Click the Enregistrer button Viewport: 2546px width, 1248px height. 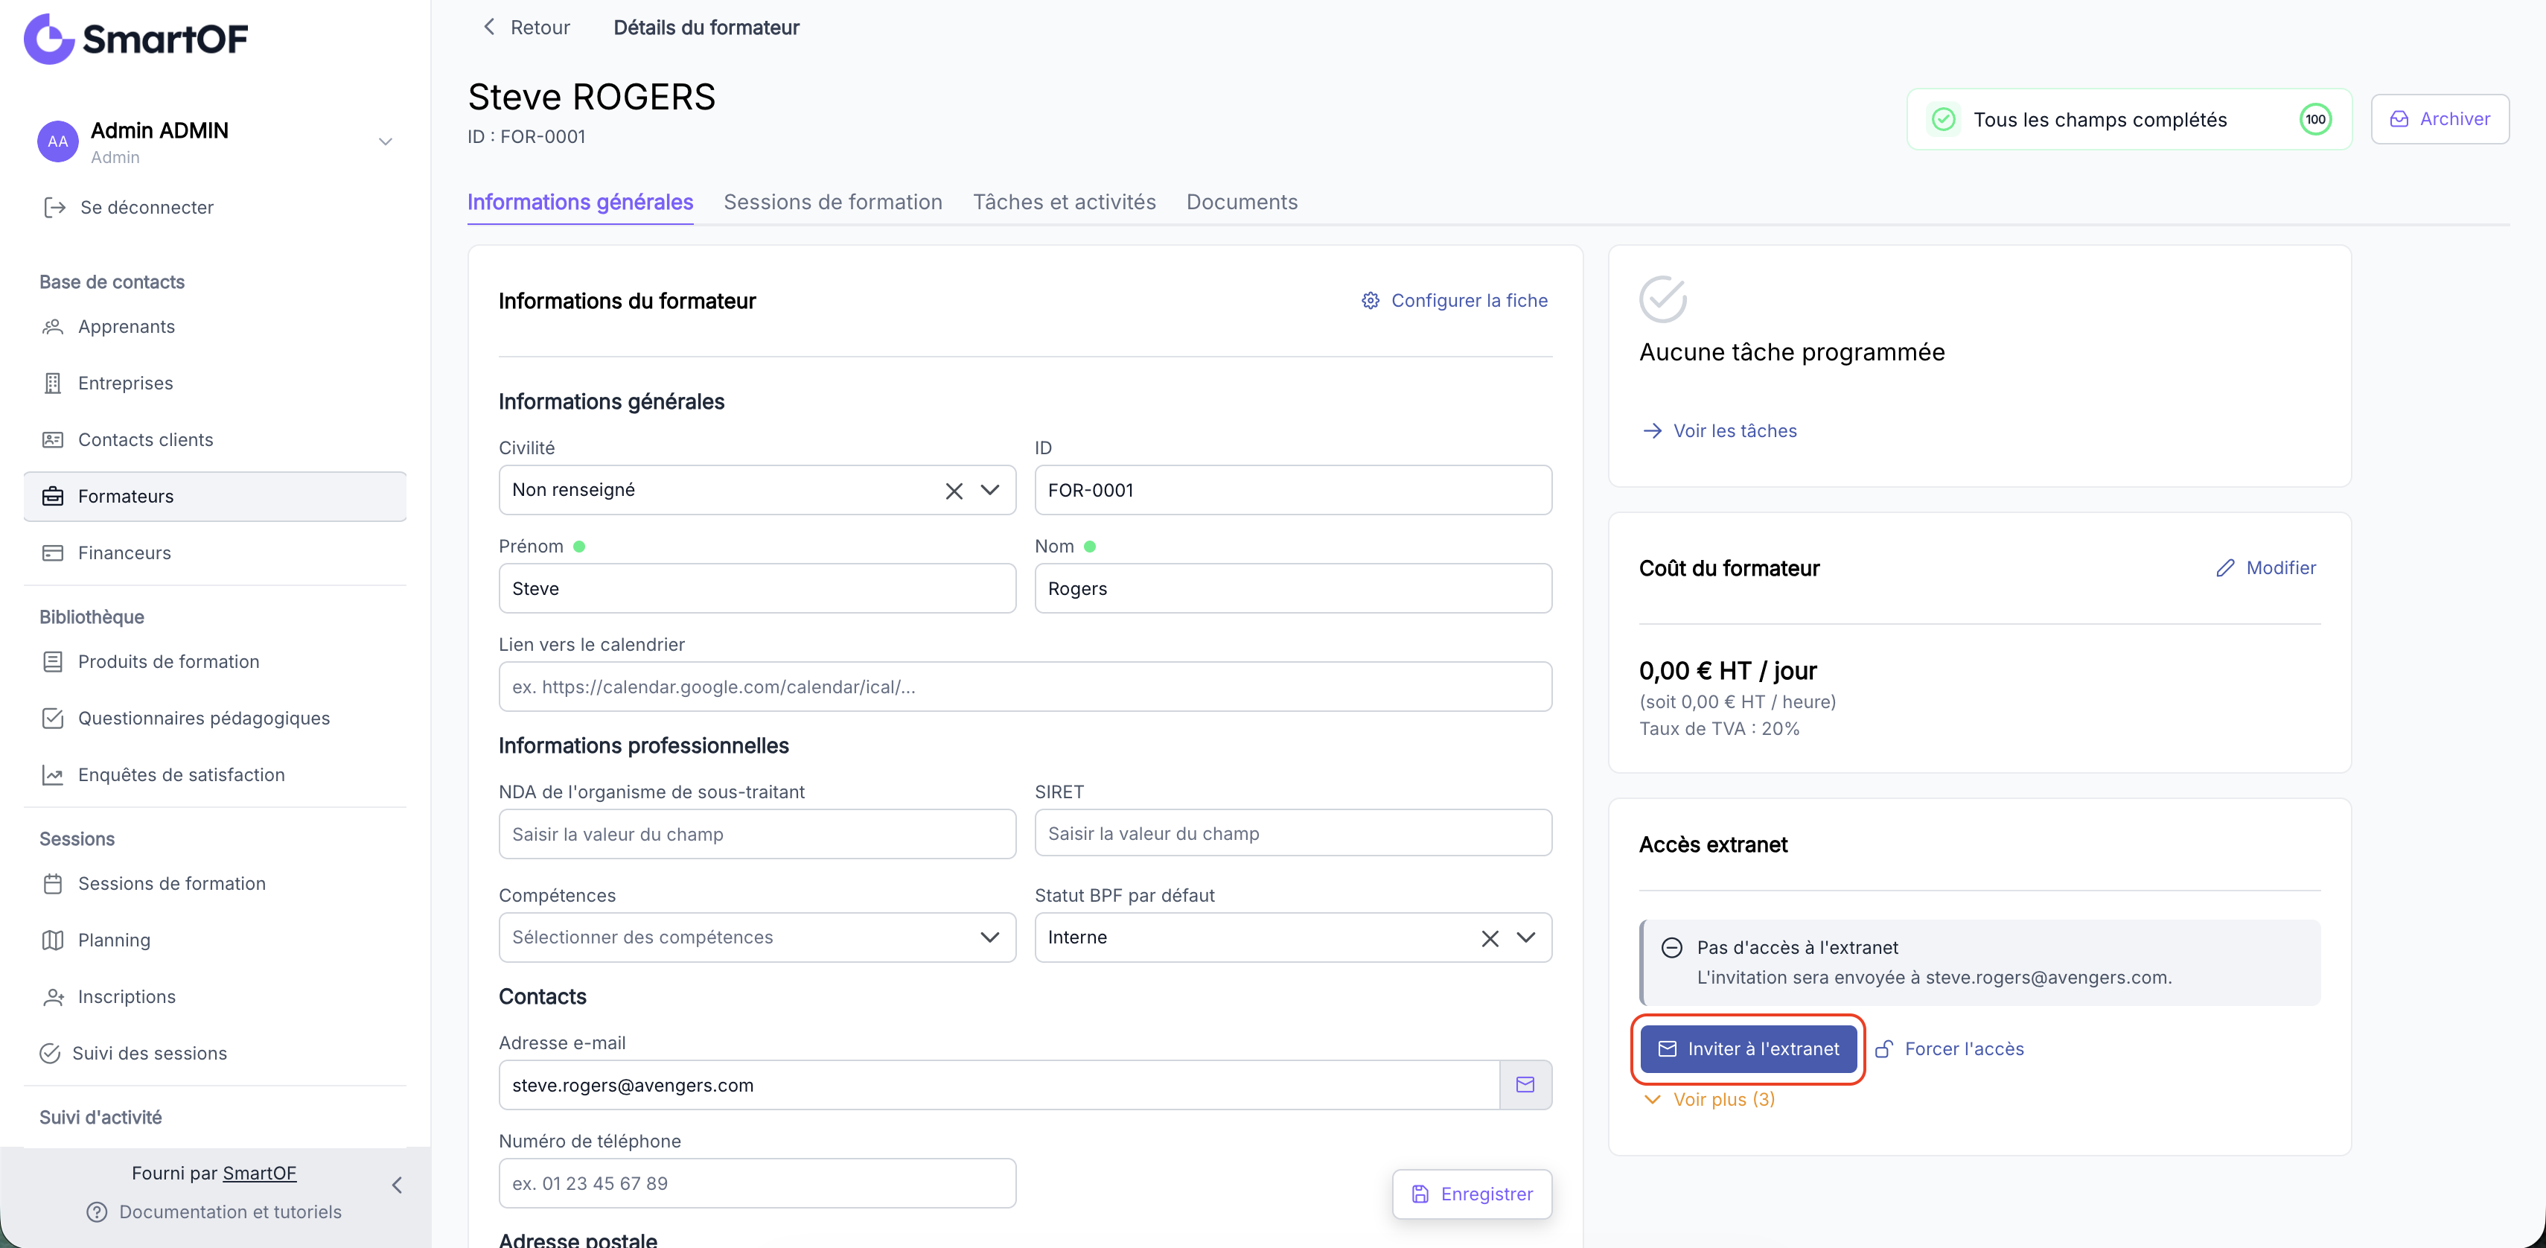coord(1472,1194)
